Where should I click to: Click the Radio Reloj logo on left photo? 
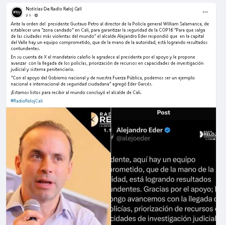point(101,122)
